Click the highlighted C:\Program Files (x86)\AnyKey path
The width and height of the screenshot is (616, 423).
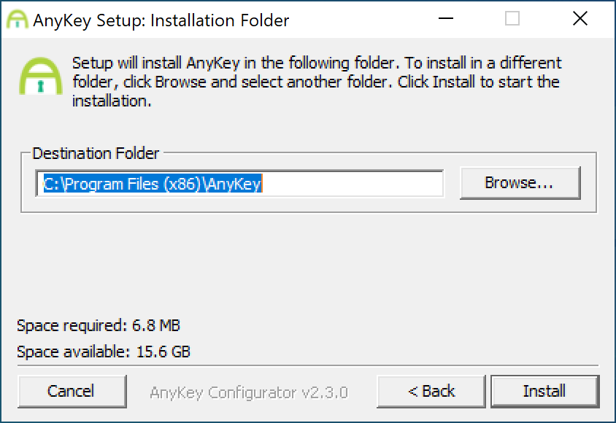click(x=153, y=184)
